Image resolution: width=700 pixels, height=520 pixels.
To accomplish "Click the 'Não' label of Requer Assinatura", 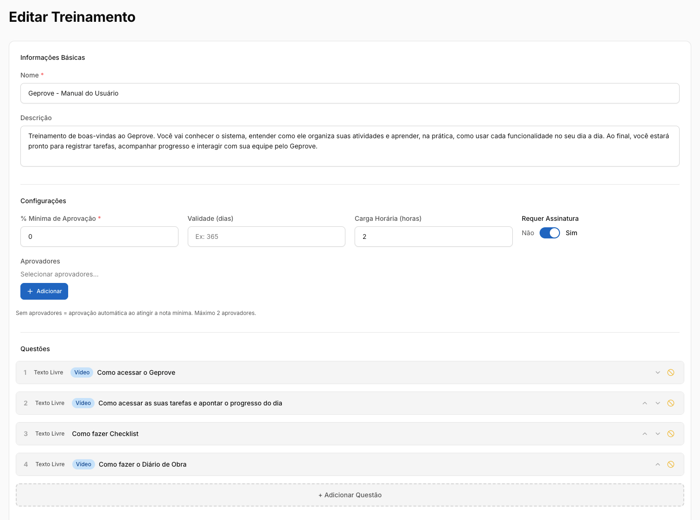I will coord(528,233).
